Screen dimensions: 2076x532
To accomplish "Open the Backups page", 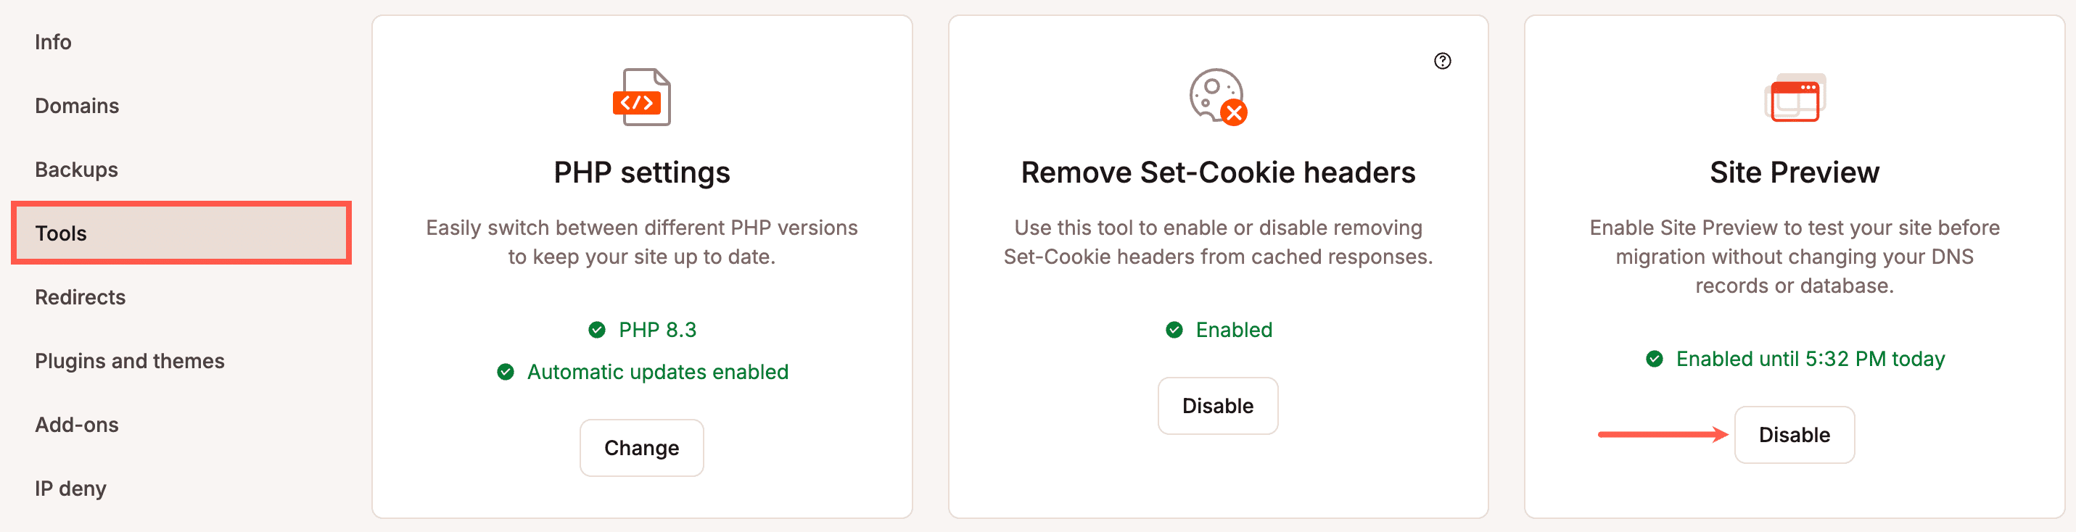I will [75, 169].
